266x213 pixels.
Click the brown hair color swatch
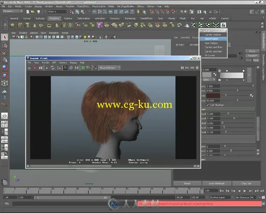pyautogui.click(x=213, y=95)
